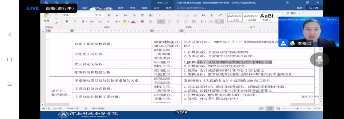Align text left
344x119 pixels.
(x=161, y=21)
